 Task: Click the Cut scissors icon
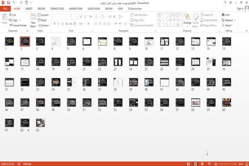pos(10,15)
